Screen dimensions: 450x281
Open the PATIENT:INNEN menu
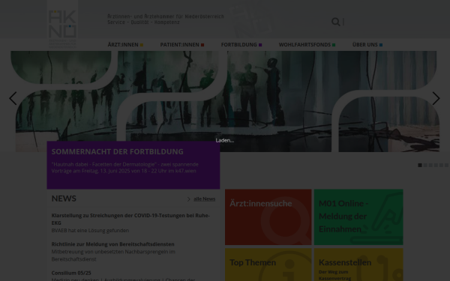[x=182, y=45]
